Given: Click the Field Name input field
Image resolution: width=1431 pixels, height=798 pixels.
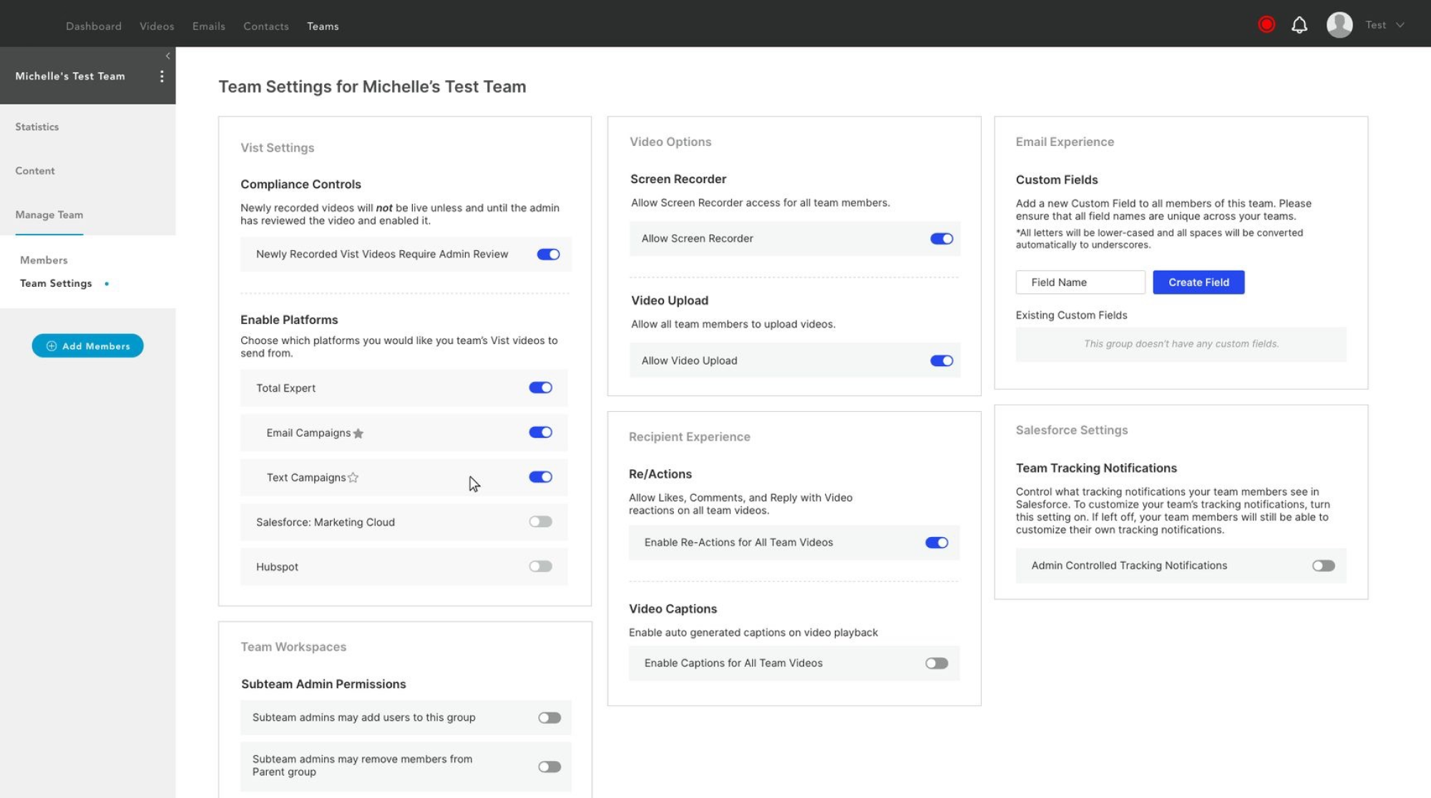Looking at the screenshot, I should 1080,282.
